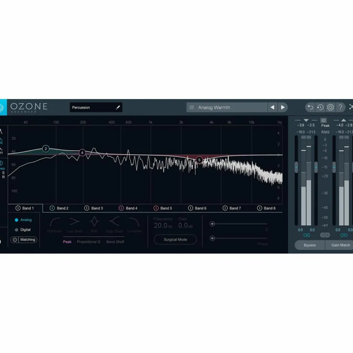Toggle input gain link icon
Screen dimensions: 353x353
[x=307, y=235]
